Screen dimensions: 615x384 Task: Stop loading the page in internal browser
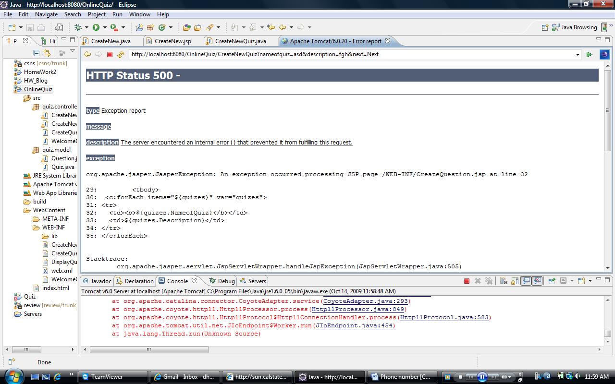coord(110,54)
